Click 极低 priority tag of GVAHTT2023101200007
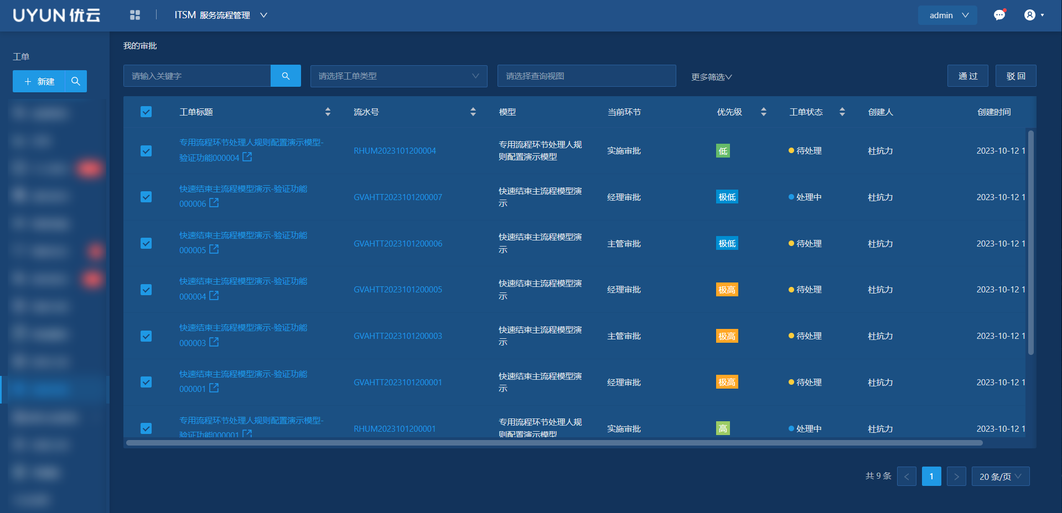 727,197
